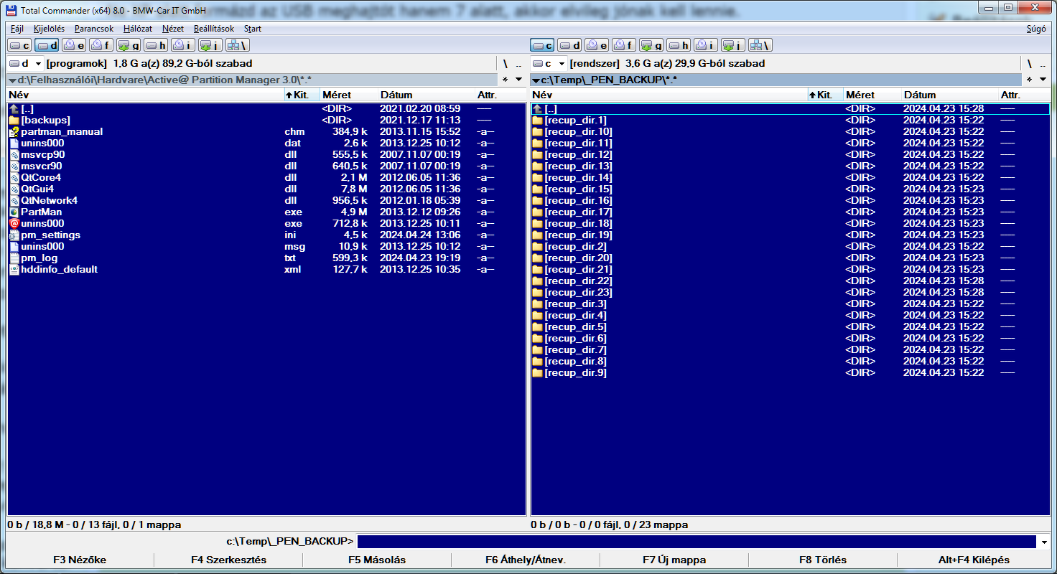This screenshot has height=574, width=1057.
Task: Open the Beállítások menu
Action: click(214, 29)
